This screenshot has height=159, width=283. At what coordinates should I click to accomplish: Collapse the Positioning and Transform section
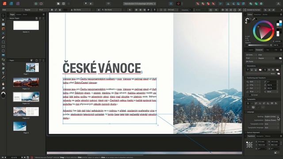point(246,78)
